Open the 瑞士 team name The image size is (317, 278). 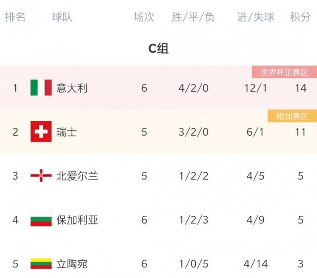point(66,132)
